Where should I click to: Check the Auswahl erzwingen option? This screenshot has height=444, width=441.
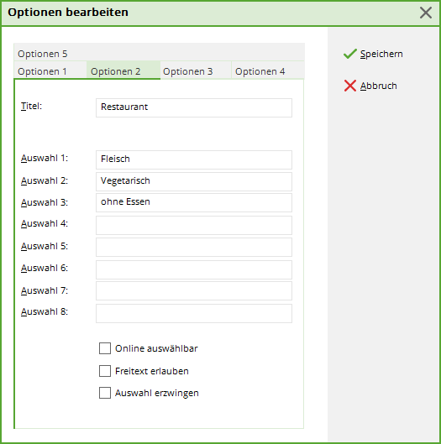[x=105, y=393]
